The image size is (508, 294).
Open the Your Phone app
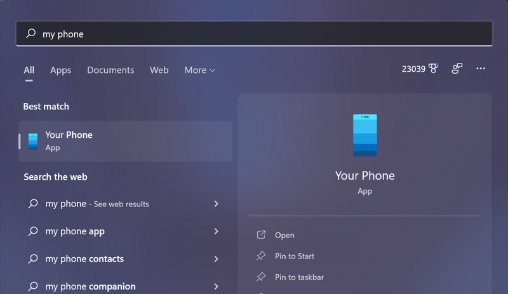tap(284, 235)
